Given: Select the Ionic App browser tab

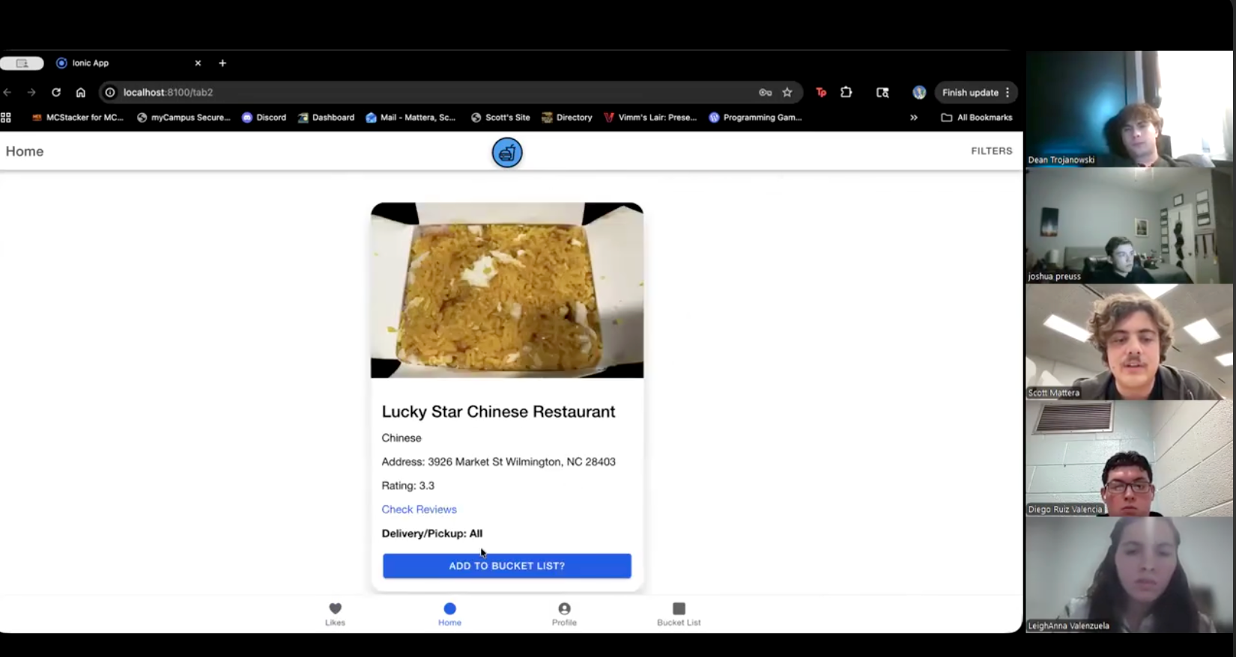Looking at the screenshot, I should (x=127, y=64).
